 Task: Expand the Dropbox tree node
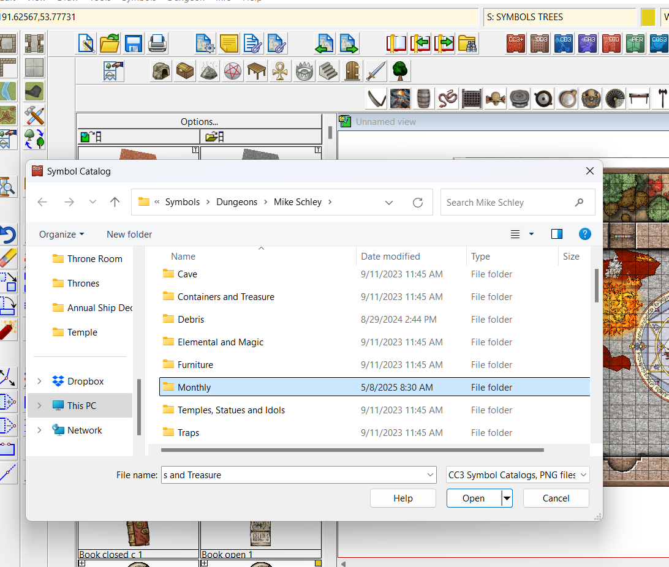[40, 381]
